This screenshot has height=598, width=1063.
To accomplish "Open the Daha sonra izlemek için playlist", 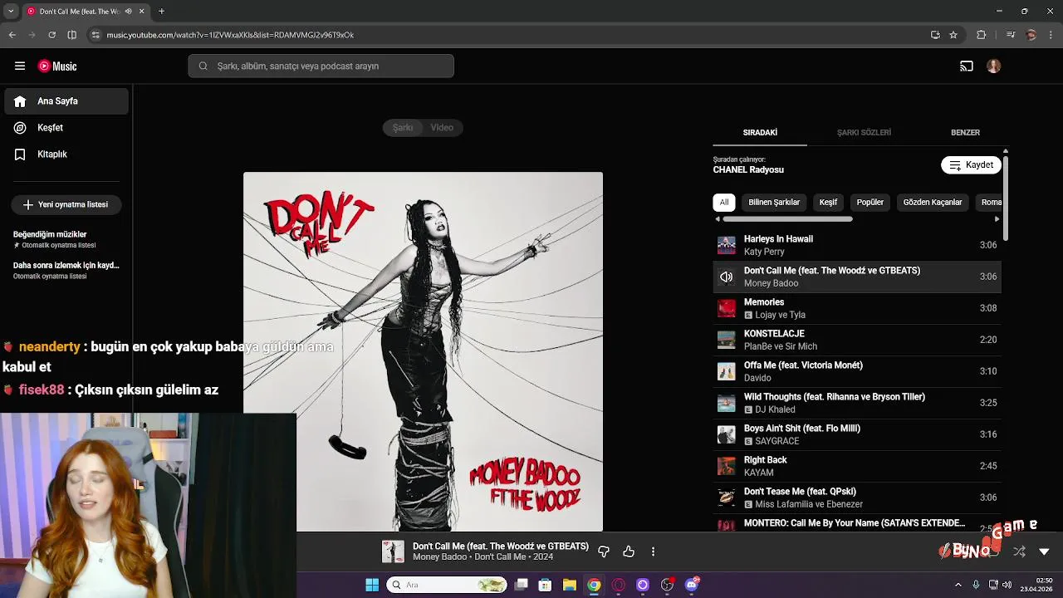I will pyautogui.click(x=66, y=270).
